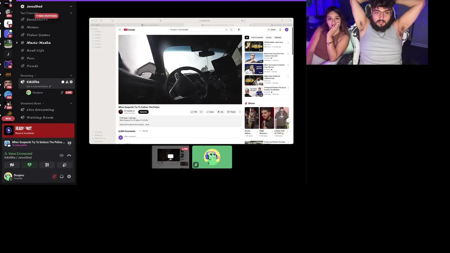Disconnect from the voice channel

pos(69,155)
